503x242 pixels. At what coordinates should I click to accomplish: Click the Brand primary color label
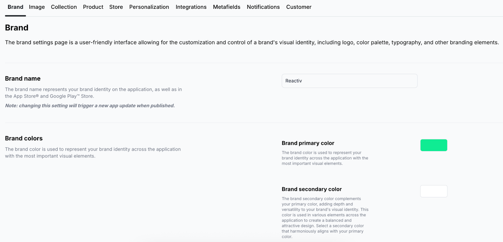(308, 143)
